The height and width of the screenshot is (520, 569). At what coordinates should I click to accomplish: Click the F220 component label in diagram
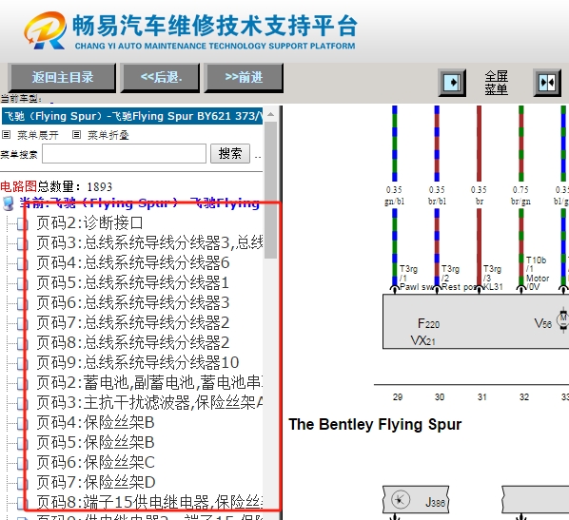tap(428, 323)
